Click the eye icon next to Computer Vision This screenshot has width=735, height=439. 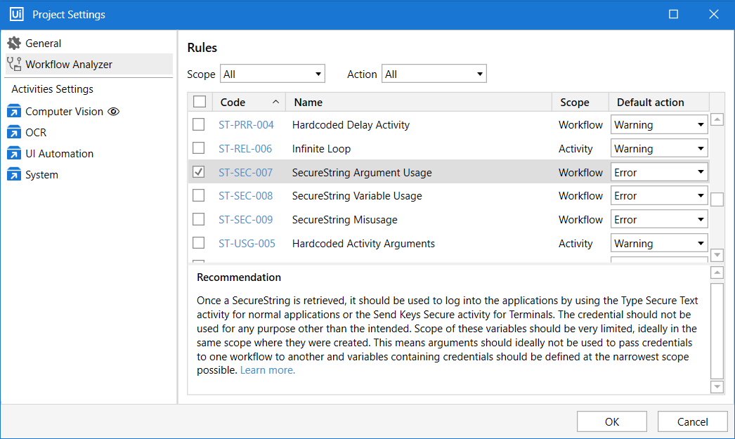click(x=114, y=112)
